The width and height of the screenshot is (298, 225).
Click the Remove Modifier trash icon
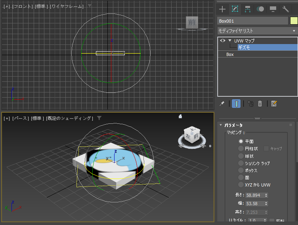[260, 104]
